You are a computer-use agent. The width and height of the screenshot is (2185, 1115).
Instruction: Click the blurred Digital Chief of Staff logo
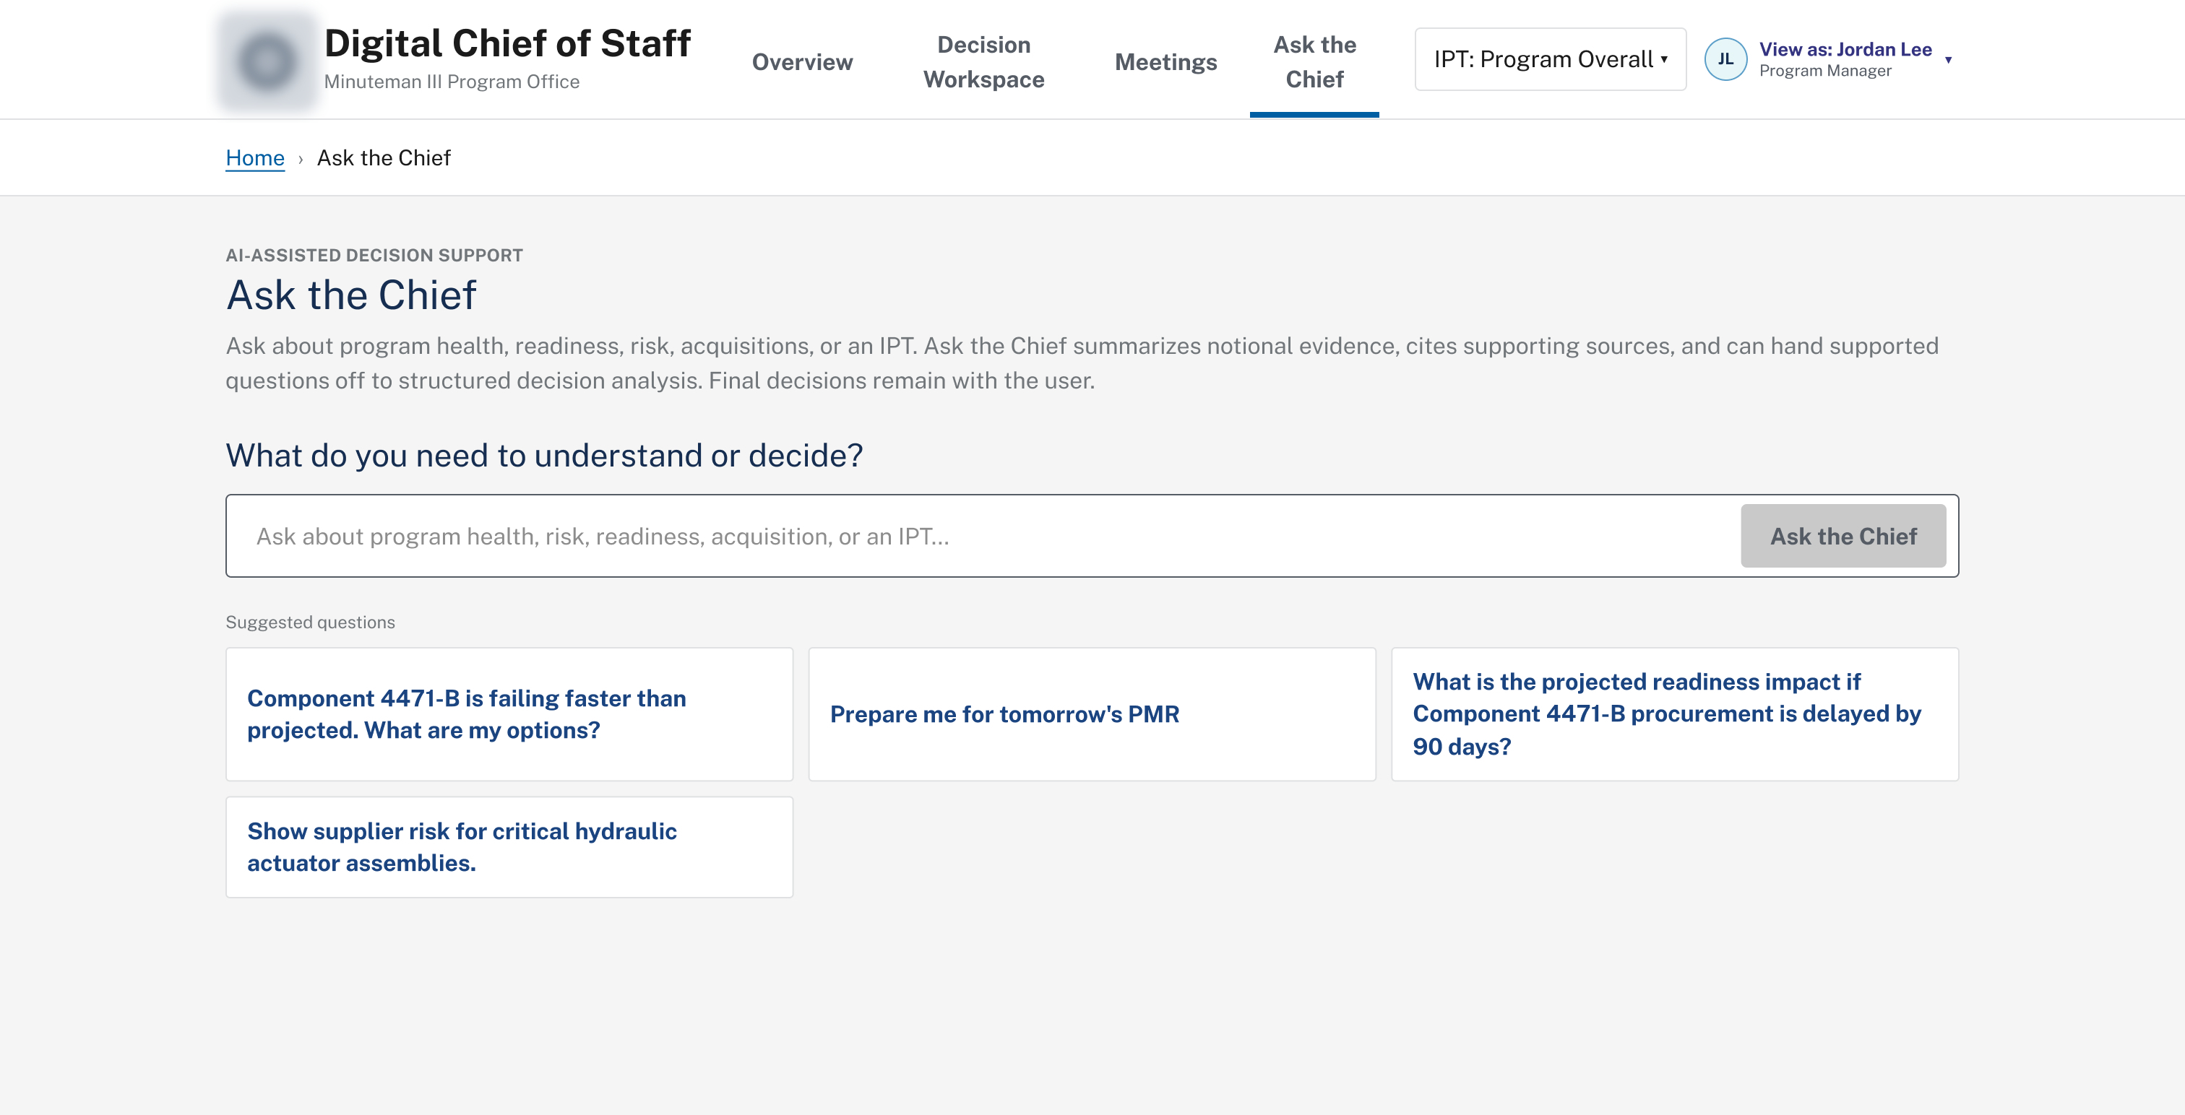pos(267,60)
